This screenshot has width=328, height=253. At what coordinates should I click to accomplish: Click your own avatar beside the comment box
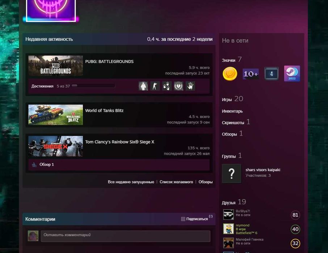(33, 236)
